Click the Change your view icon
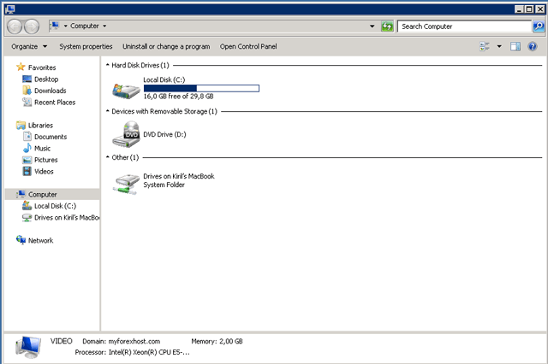548x364 pixels. (485, 46)
